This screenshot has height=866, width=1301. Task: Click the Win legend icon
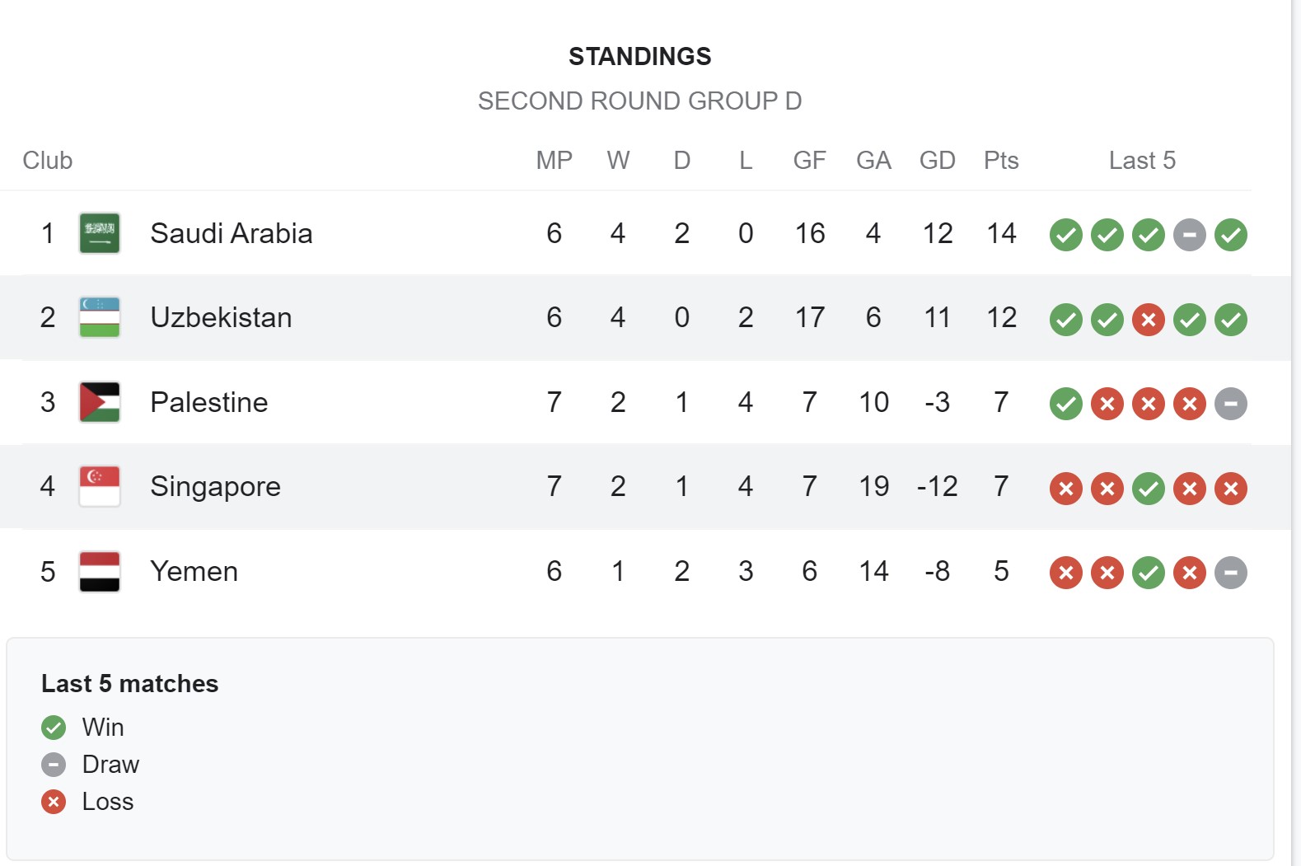coord(54,728)
